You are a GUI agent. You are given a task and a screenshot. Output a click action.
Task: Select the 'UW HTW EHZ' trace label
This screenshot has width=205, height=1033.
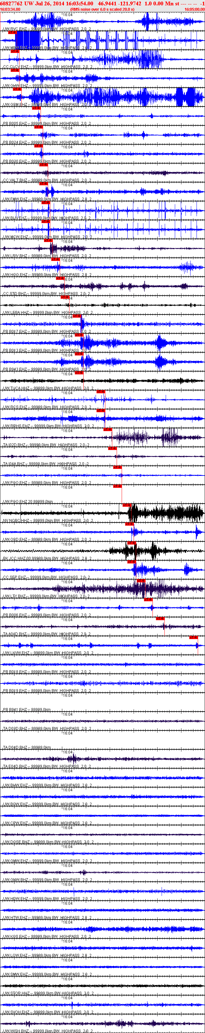tap(47, 918)
